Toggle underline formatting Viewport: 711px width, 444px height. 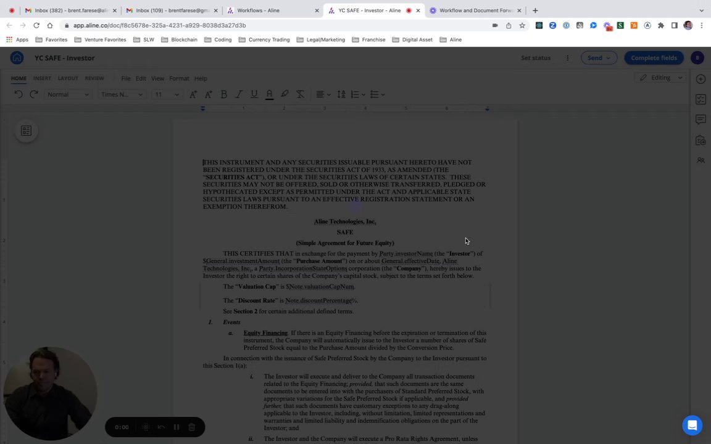[254, 94]
